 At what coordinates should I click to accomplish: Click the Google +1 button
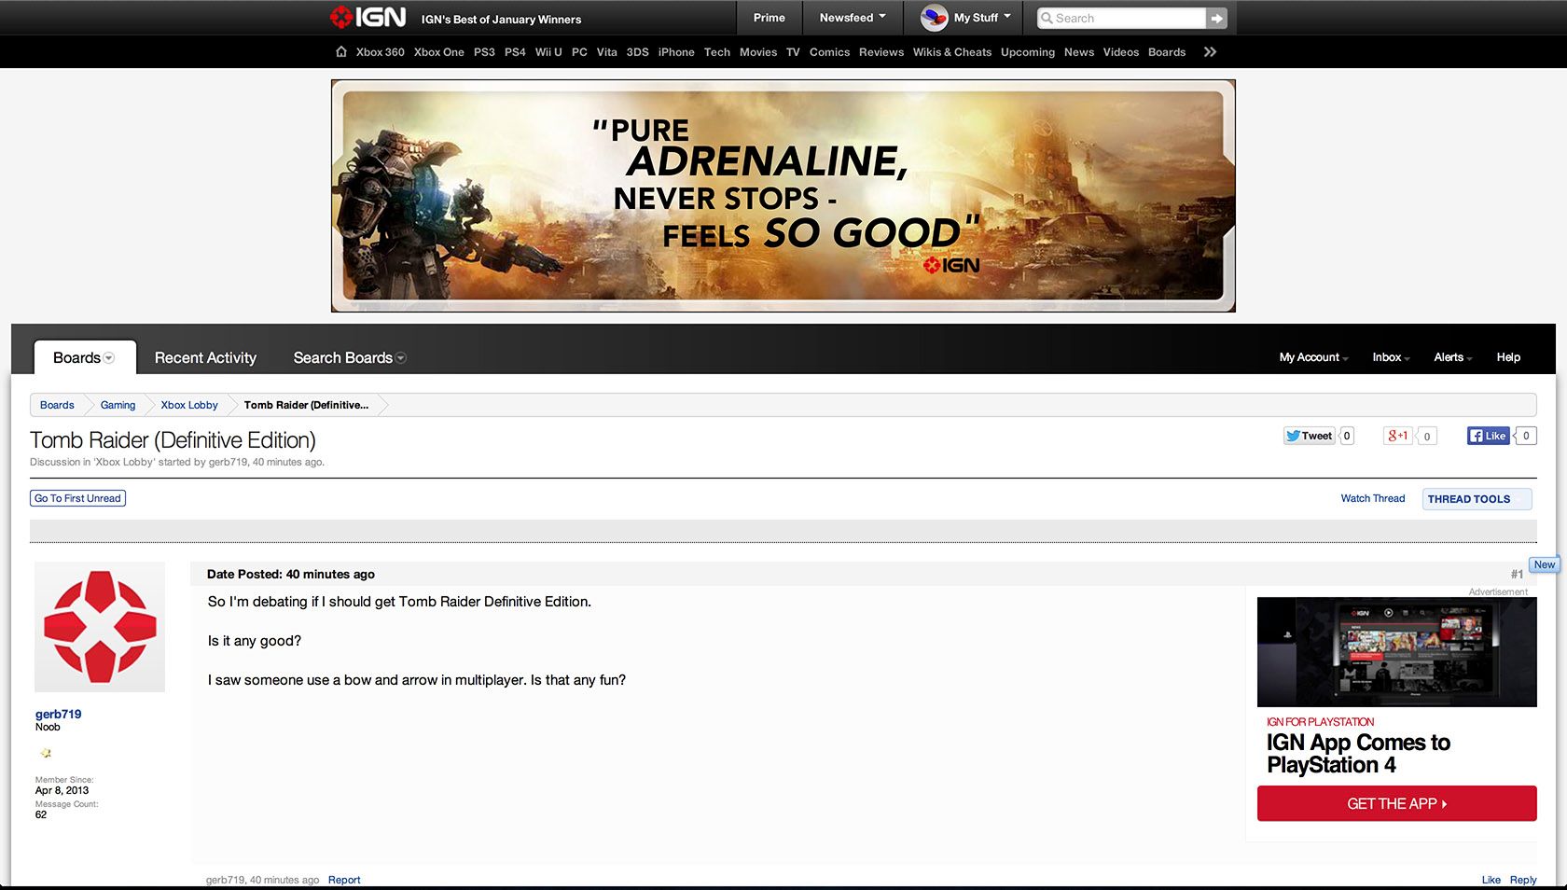[x=1397, y=436]
